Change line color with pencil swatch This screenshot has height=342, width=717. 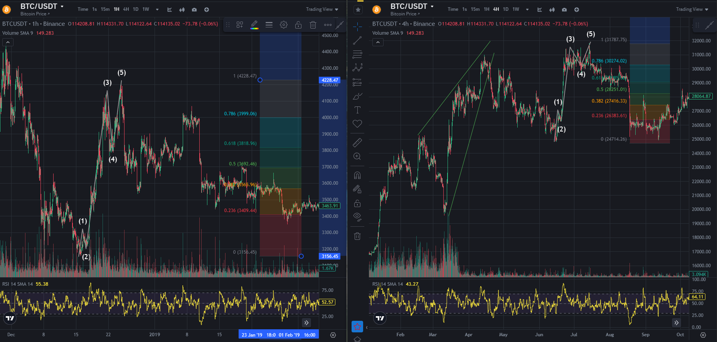[254, 25]
